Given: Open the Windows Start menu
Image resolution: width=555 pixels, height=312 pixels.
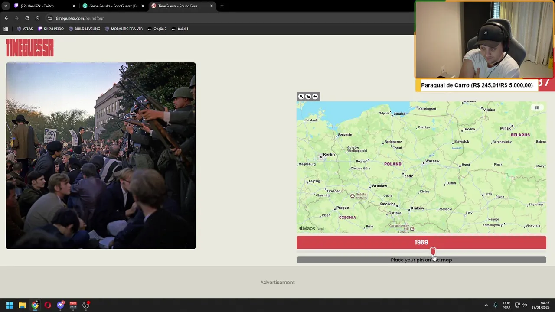Looking at the screenshot, I should pyautogui.click(x=9, y=305).
